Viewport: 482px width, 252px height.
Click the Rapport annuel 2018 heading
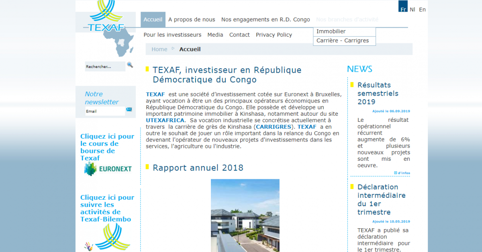click(198, 168)
